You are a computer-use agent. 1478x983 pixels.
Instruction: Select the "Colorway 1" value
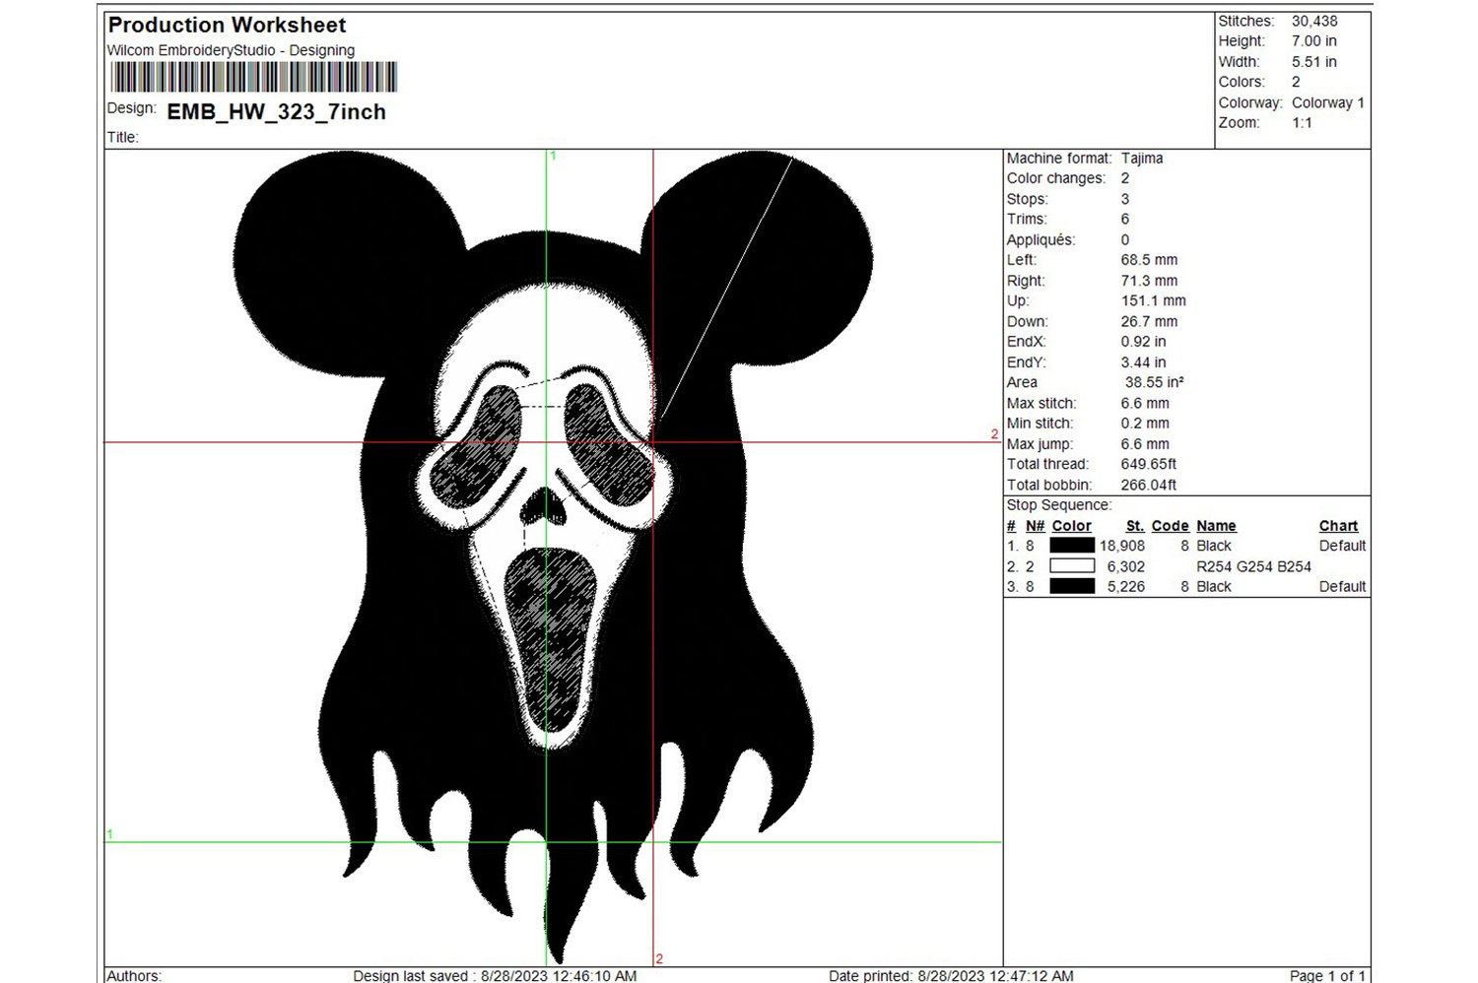pos(1328,102)
